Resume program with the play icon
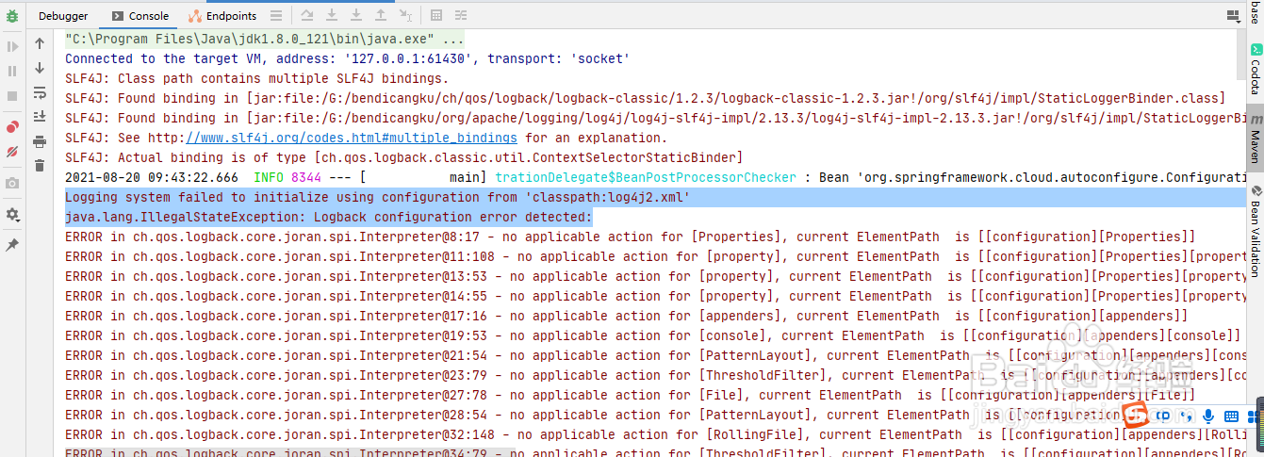The height and width of the screenshot is (457, 1264). [12, 46]
